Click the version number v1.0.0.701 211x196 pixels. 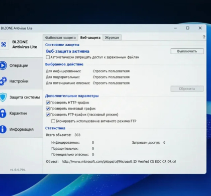pyautogui.click(x=18, y=170)
